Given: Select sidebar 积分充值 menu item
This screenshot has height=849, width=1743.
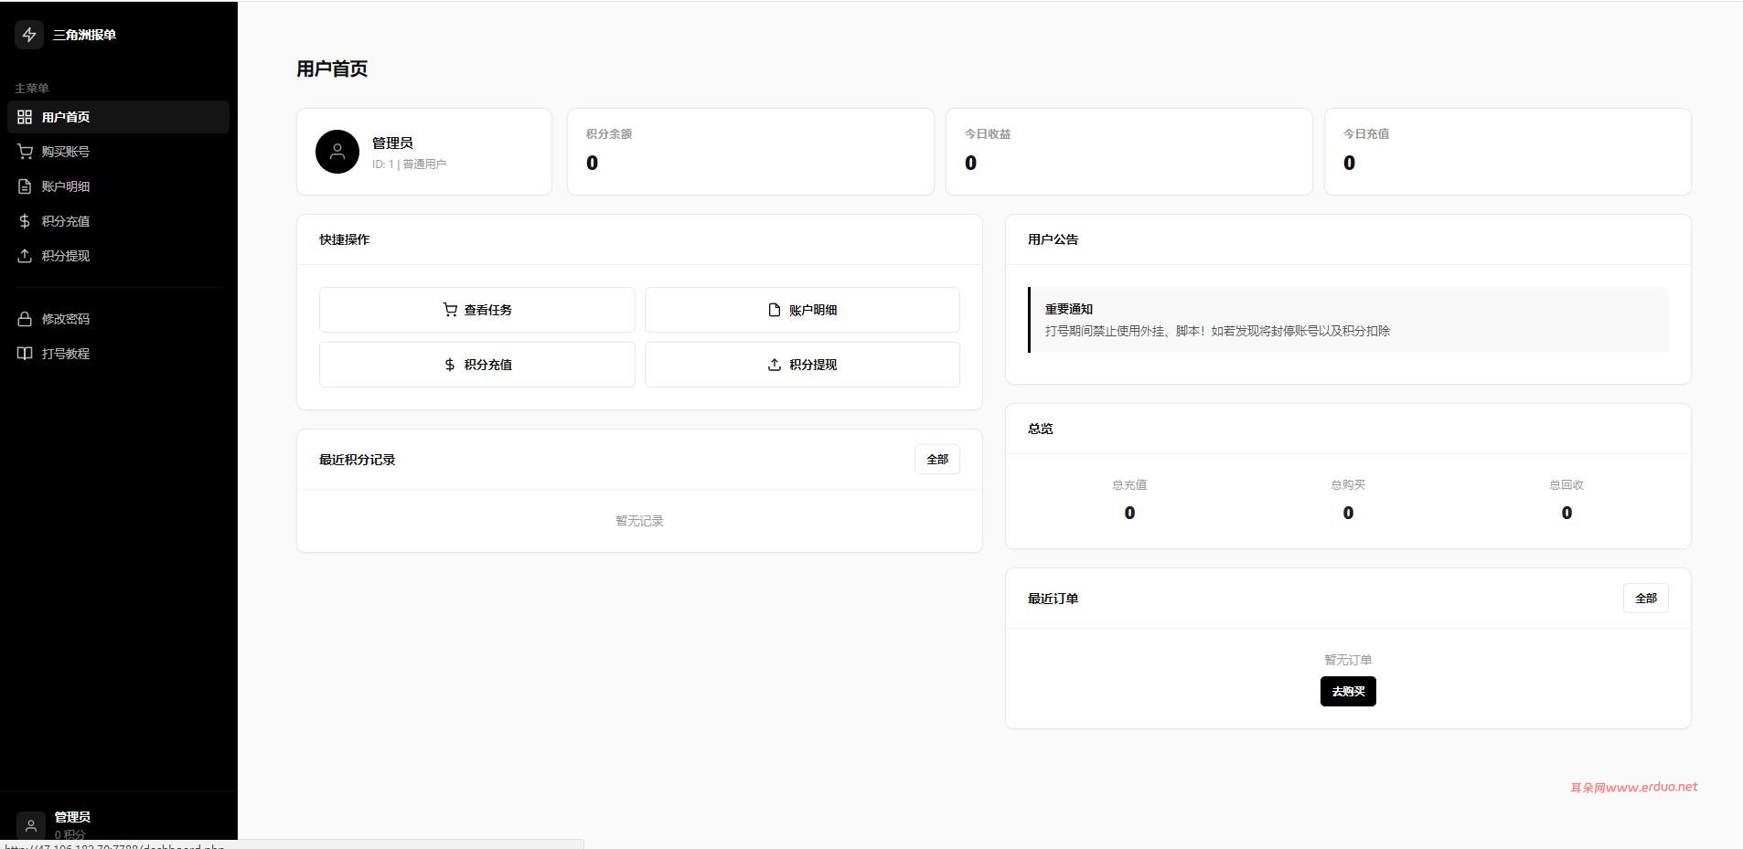Looking at the screenshot, I should [118, 221].
